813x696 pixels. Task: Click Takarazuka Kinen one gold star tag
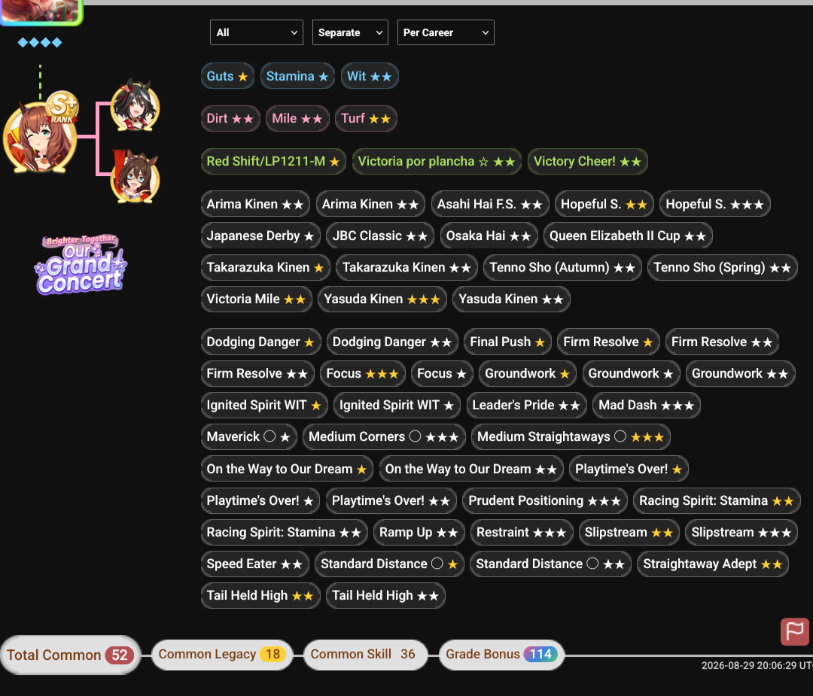266,268
